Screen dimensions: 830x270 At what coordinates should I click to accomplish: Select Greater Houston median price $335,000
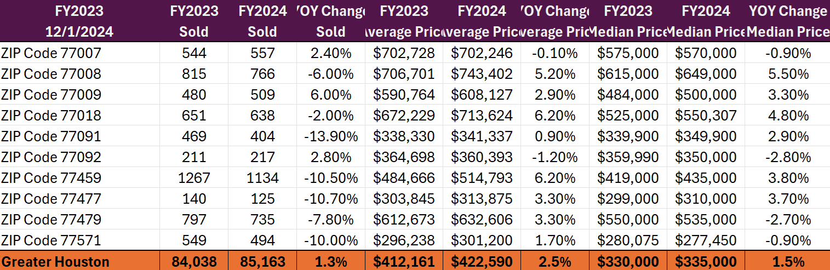point(706,261)
